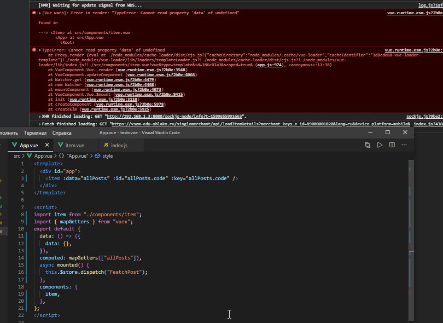Screen dimensions: 443x323
Task: Open the loadItemDetails fetch URL link
Action: click(x=261, y=124)
